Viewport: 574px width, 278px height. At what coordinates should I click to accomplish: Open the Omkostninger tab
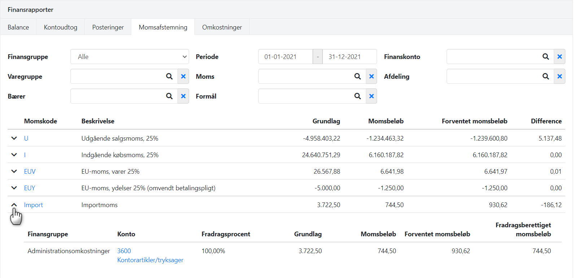coord(222,27)
